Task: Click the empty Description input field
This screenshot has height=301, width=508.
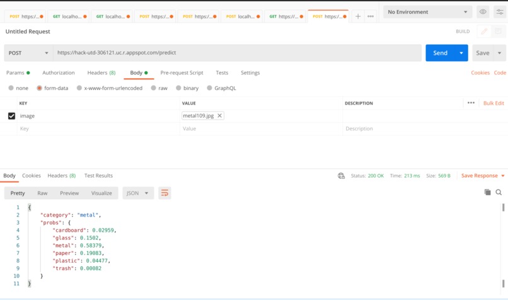Action: (425, 129)
